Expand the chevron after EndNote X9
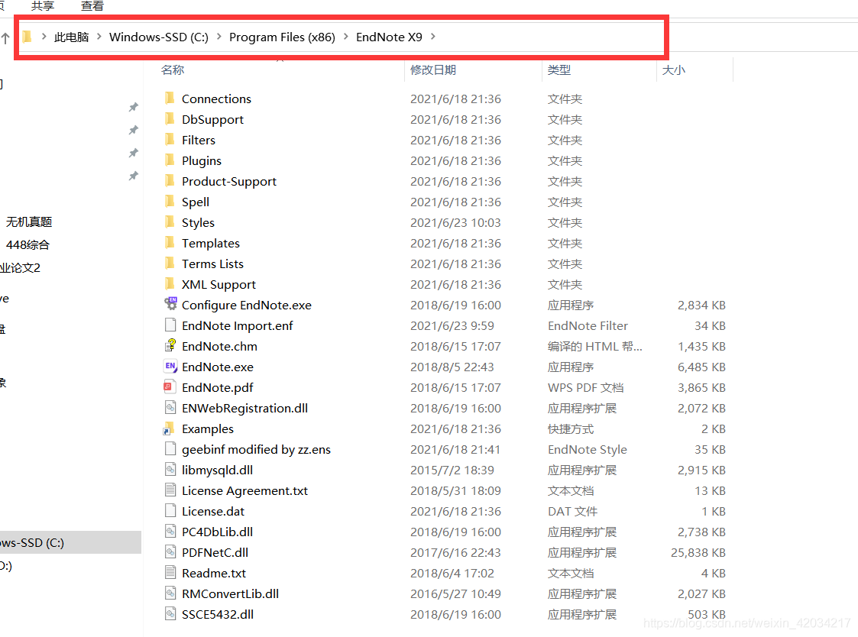The width and height of the screenshot is (858, 637). (x=433, y=37)
